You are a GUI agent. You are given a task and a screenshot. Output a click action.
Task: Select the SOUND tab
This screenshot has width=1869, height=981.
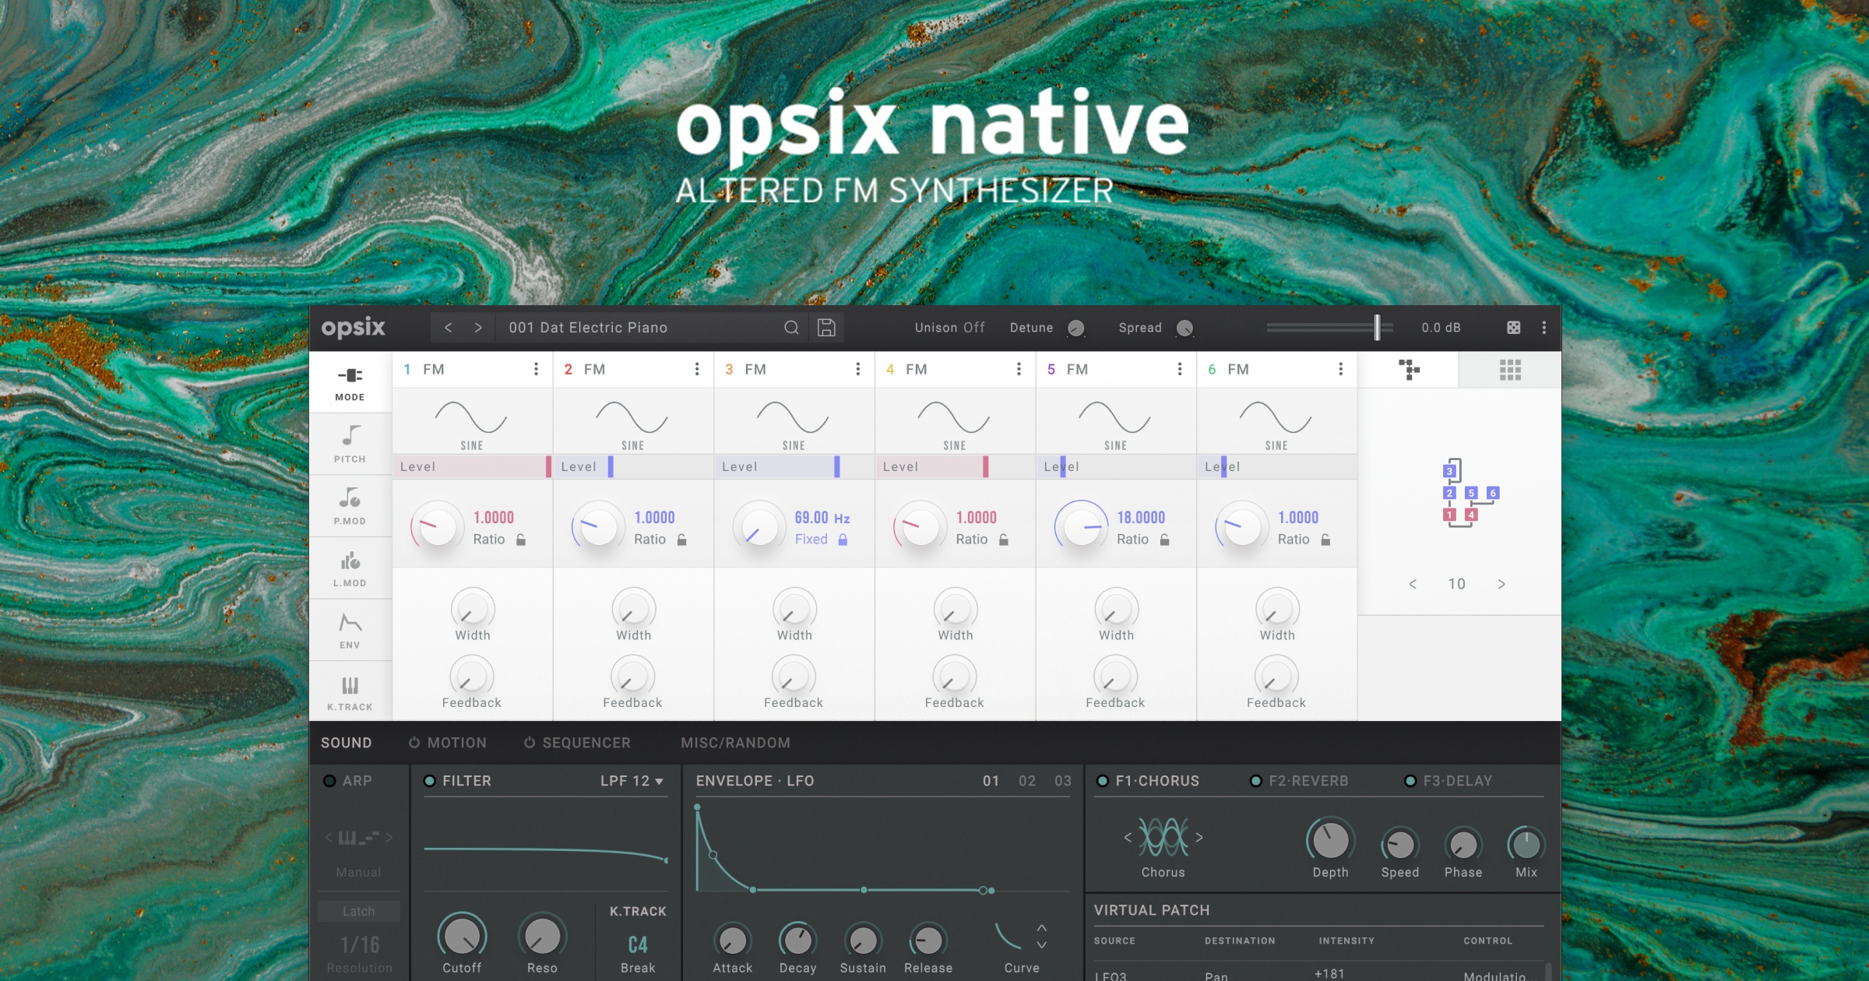coord(351,743)
